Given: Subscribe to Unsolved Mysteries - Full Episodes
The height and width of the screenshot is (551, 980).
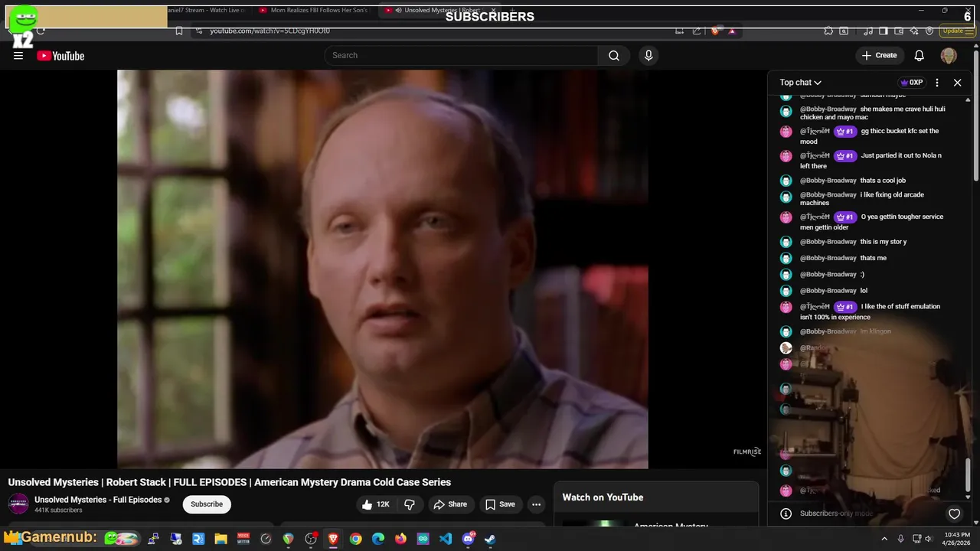Looking at the screenshot, I should click(207, 504).
